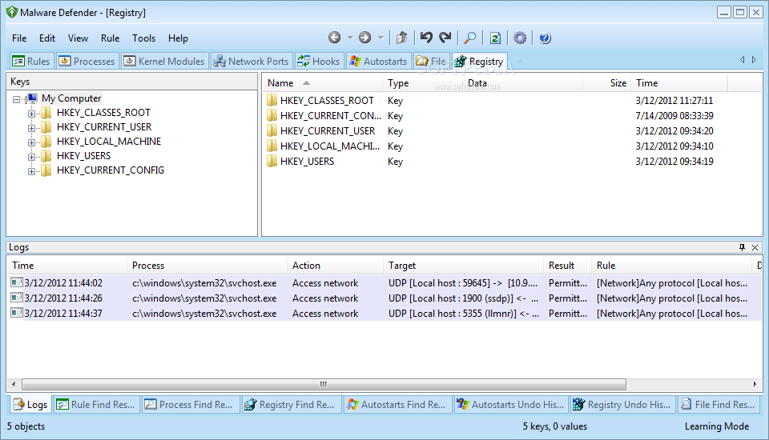Screen dimensions: 769x440
Task: Open the Options gear toolbar icon
Action: (520, 38)
